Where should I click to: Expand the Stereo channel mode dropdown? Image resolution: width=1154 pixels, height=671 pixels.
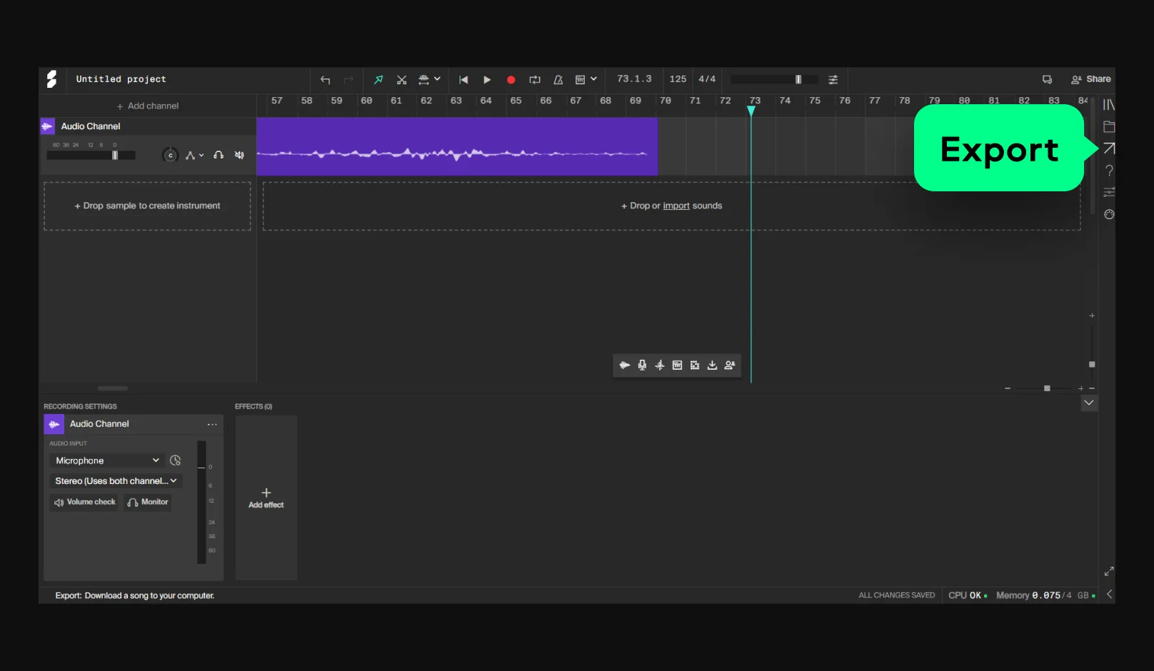click(116, 481)
